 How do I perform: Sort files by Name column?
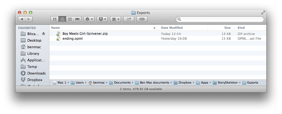(55, 28)
